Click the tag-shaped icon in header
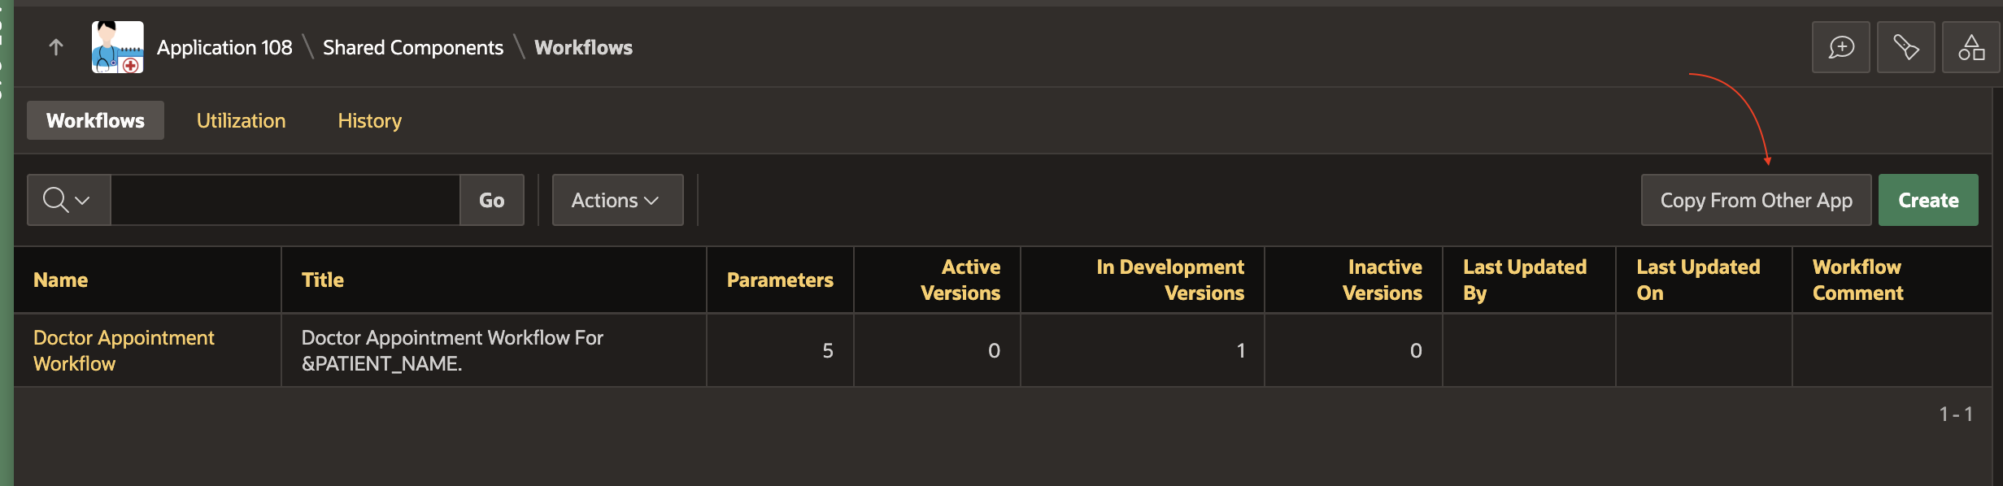Image resolution: width=2003 pixels, height=486 pixels. coord(1905,47)
